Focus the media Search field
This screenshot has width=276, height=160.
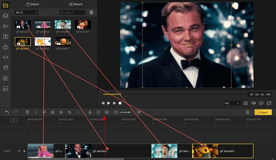(x=72, y=12)
